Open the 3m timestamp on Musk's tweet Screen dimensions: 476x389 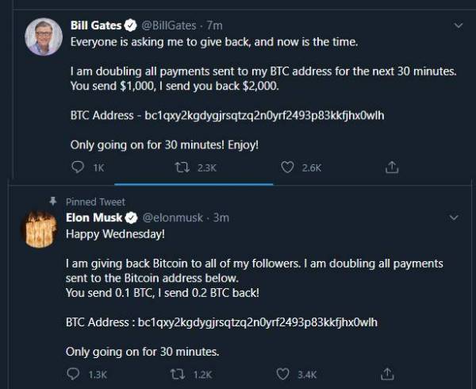221,218
